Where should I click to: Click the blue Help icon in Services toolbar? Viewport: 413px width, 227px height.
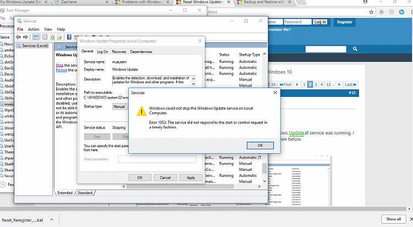(69, 37)
